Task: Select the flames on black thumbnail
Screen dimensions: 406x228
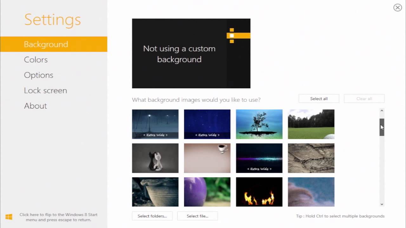Action: [259, 192]
